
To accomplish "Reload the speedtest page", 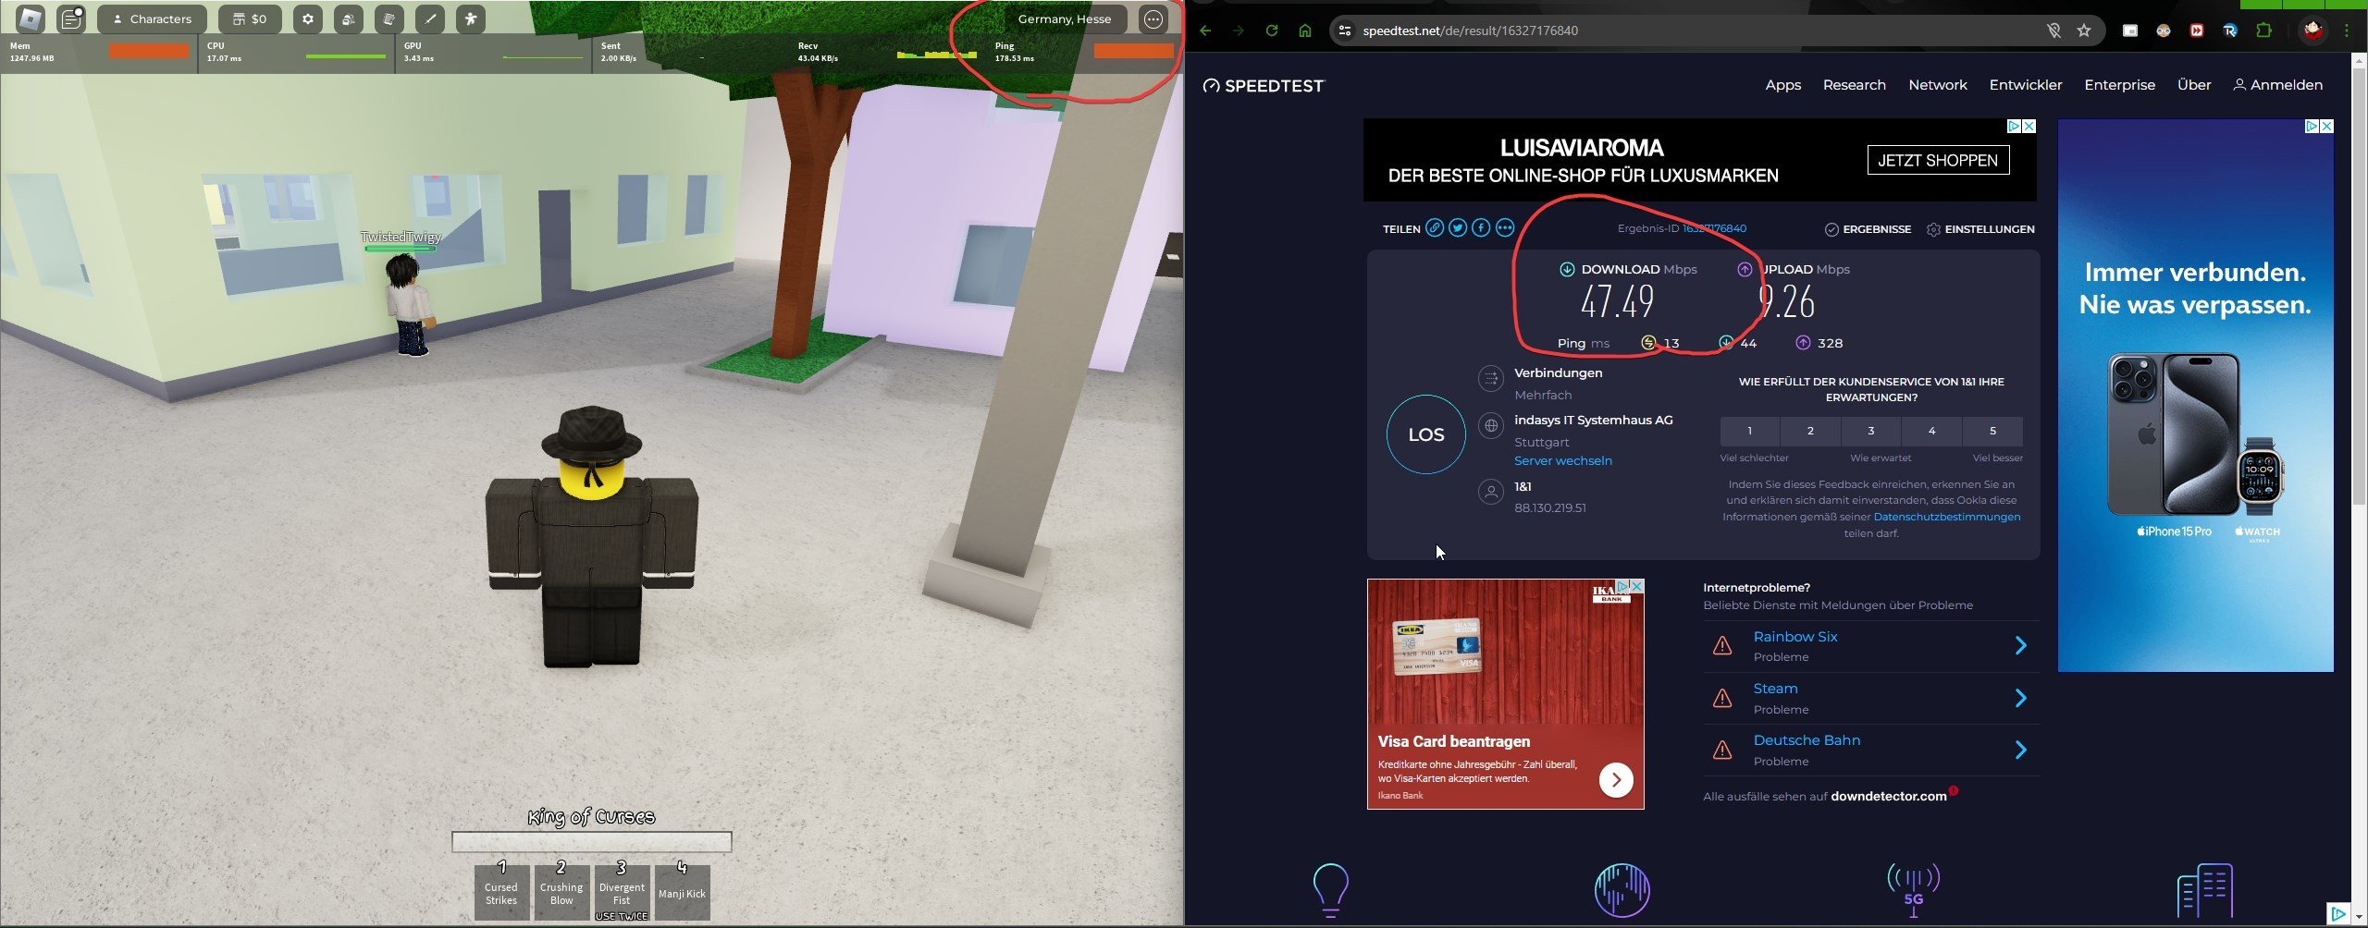I will click(1272, 31).
